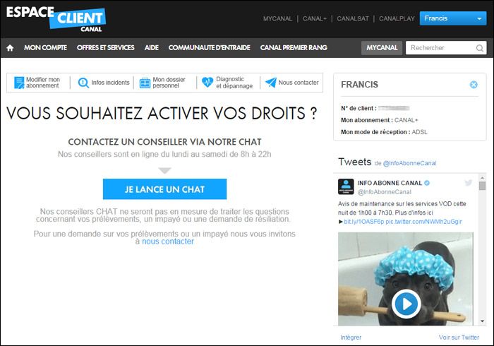
Task: Click the home icon in navigation bar
Action: [x=10, y=48]
